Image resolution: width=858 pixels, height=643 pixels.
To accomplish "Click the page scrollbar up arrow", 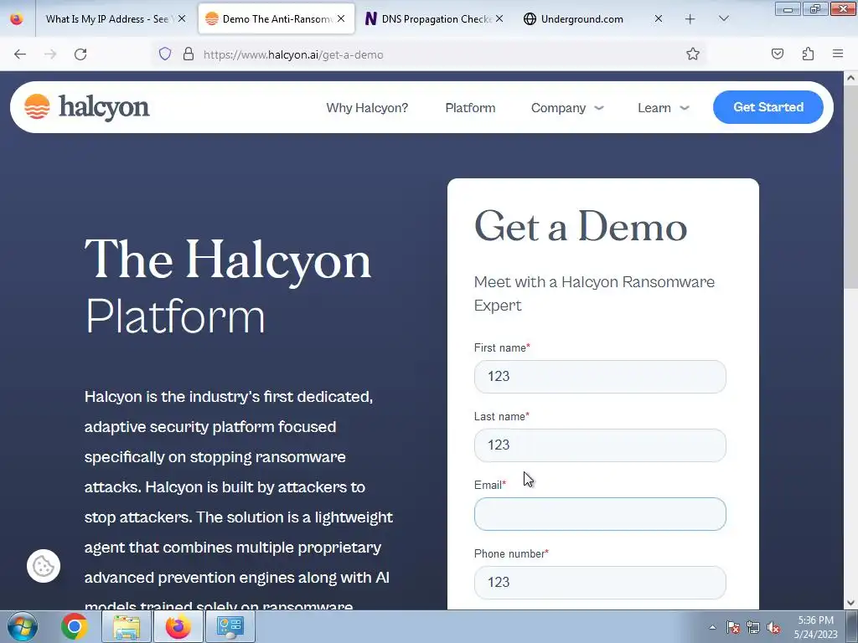I will click(850, 78).
